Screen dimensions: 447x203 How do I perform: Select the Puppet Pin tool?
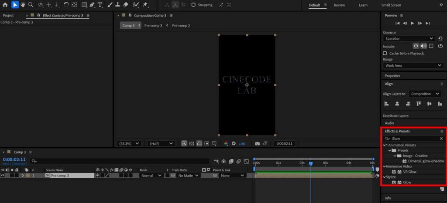[145, 5]
